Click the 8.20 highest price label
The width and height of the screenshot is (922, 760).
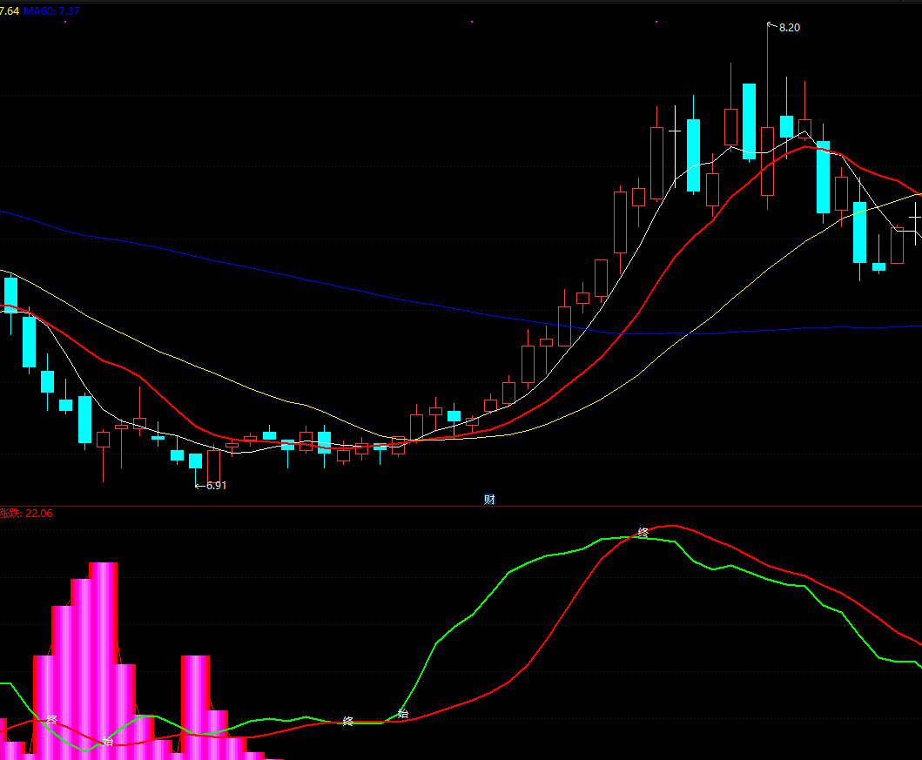(x=789, y=28)
